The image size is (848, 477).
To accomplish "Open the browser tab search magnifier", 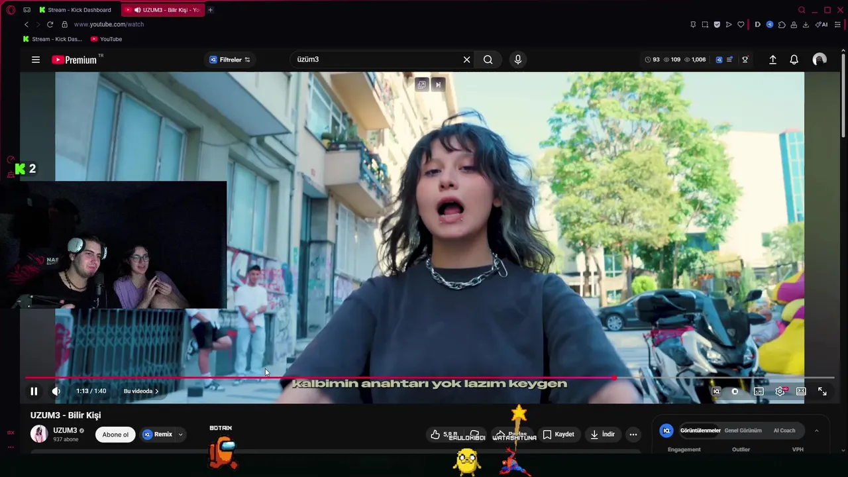I will click(x=802, y=10).
